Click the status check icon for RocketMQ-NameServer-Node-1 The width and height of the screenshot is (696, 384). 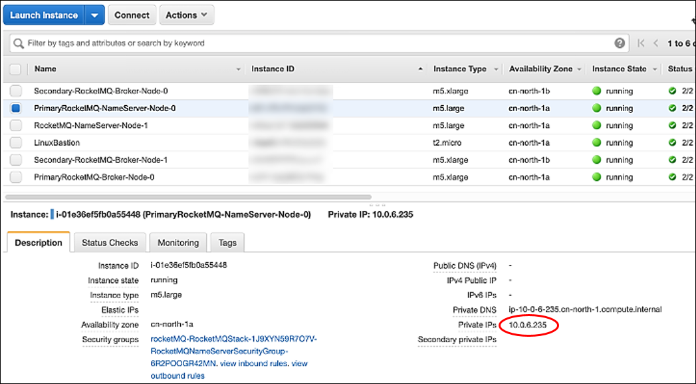pos(673,125)
